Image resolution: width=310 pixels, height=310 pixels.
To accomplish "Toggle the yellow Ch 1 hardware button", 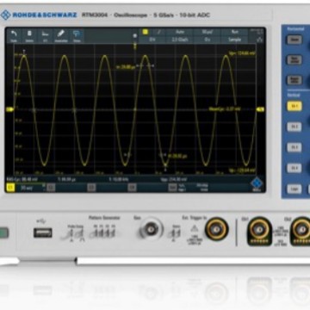I will (x=294, y=106).
